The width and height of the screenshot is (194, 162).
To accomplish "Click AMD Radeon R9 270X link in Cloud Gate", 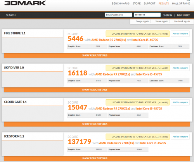I will pos(113,109).
